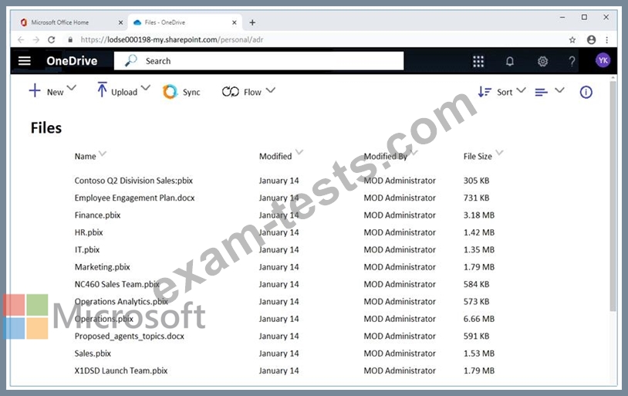
Task: Open X1DSD Launch Team.pbix file
Action: [x=121, y=371]
